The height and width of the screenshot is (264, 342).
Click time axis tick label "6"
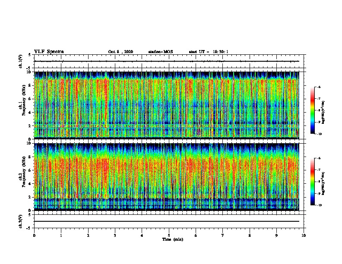(196, 236)
